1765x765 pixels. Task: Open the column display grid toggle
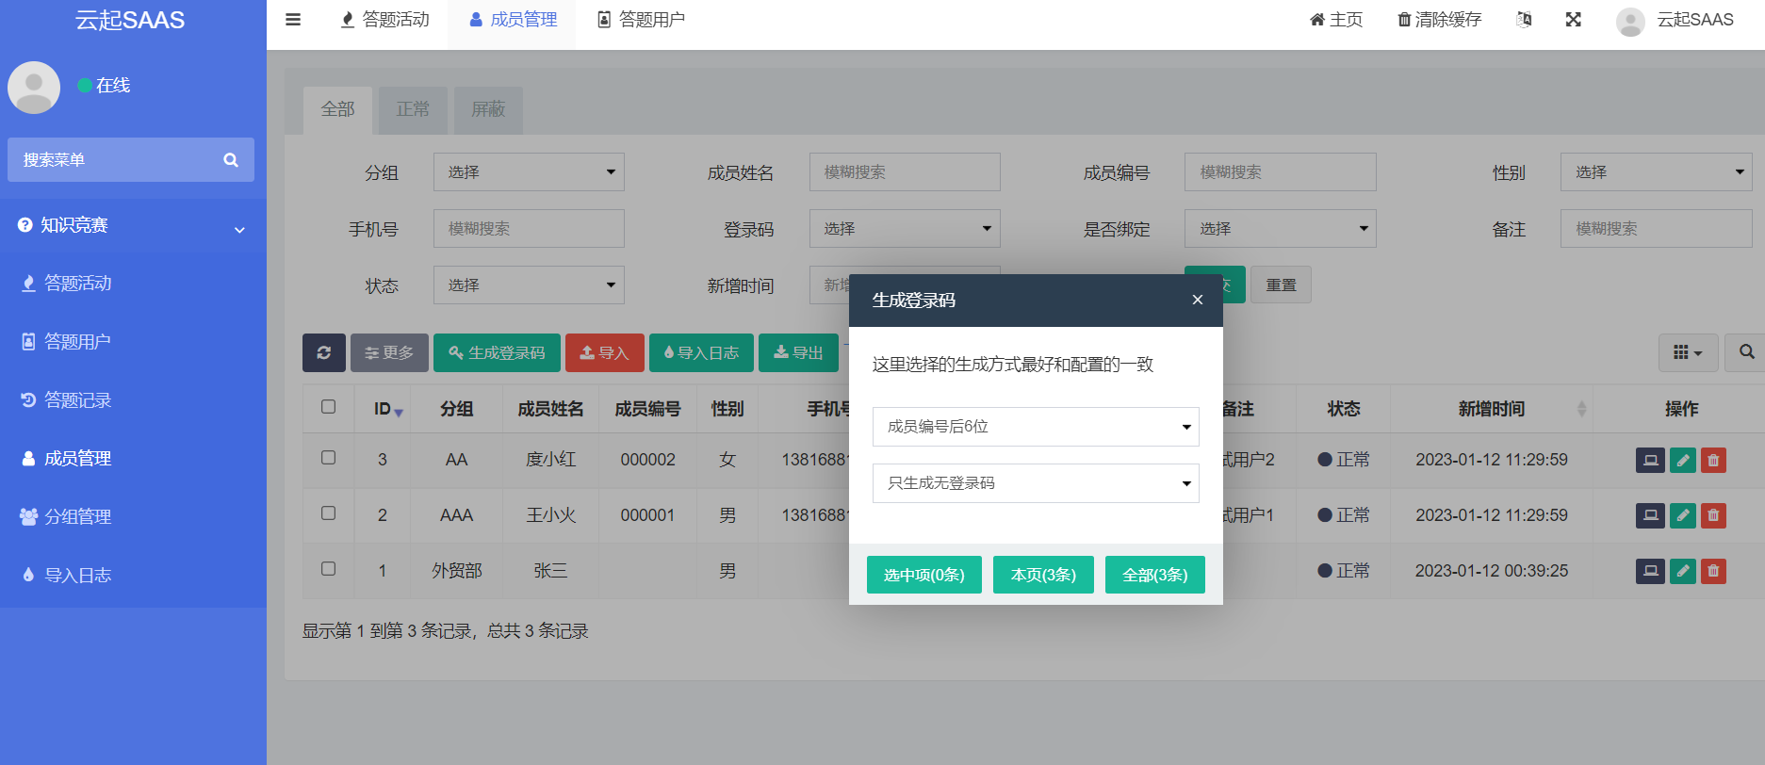(1688, 352)
